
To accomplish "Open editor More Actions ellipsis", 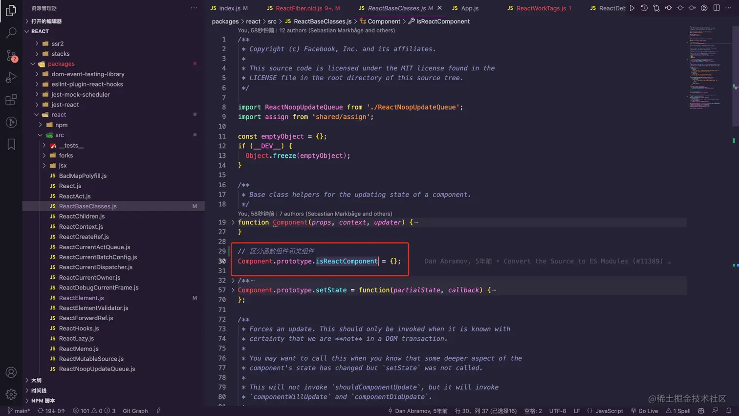I will (x=728, y=8).
